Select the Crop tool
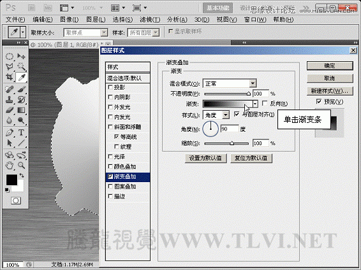 [x=10, y=77]
